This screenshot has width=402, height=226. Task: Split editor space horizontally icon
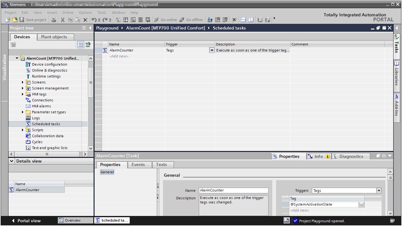243,20
